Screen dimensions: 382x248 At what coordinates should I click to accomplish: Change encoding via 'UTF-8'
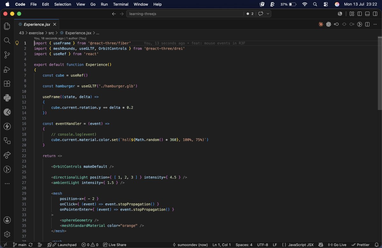point(263,245)
